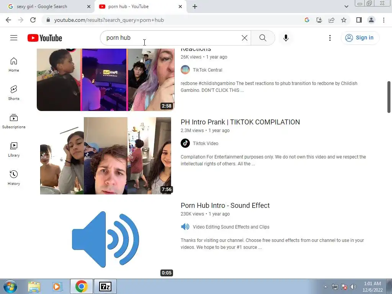
Task: Click the Google icon in address bar
Action: (307, 20)
